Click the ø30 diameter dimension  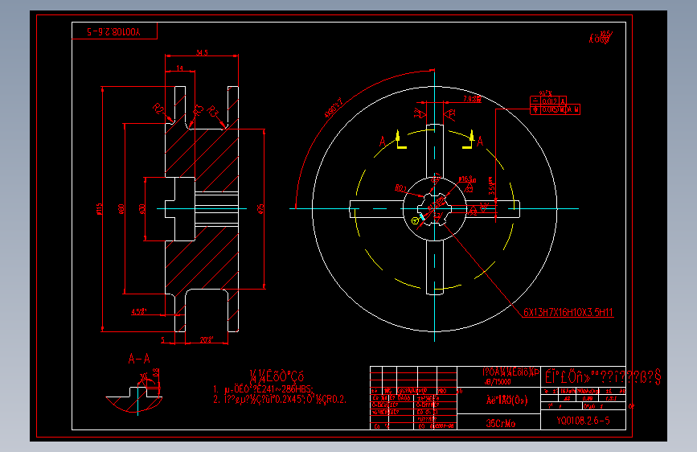coord(142,208)
